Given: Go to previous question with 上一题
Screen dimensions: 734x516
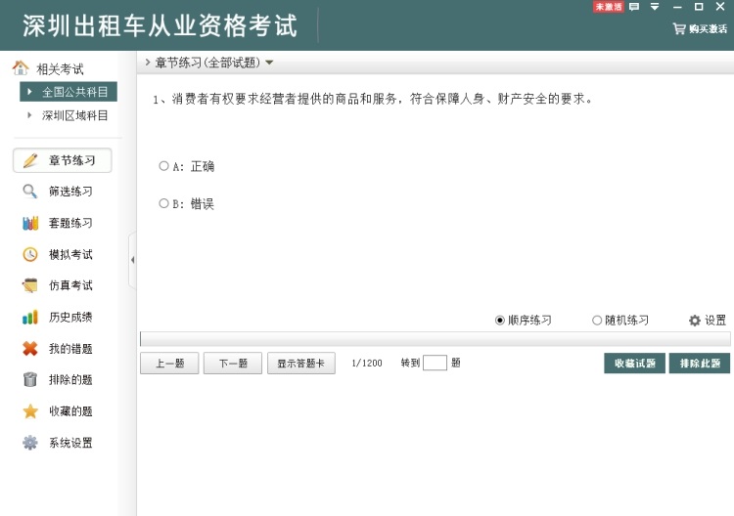Looking at the screenshot, I should pos(169,364).
